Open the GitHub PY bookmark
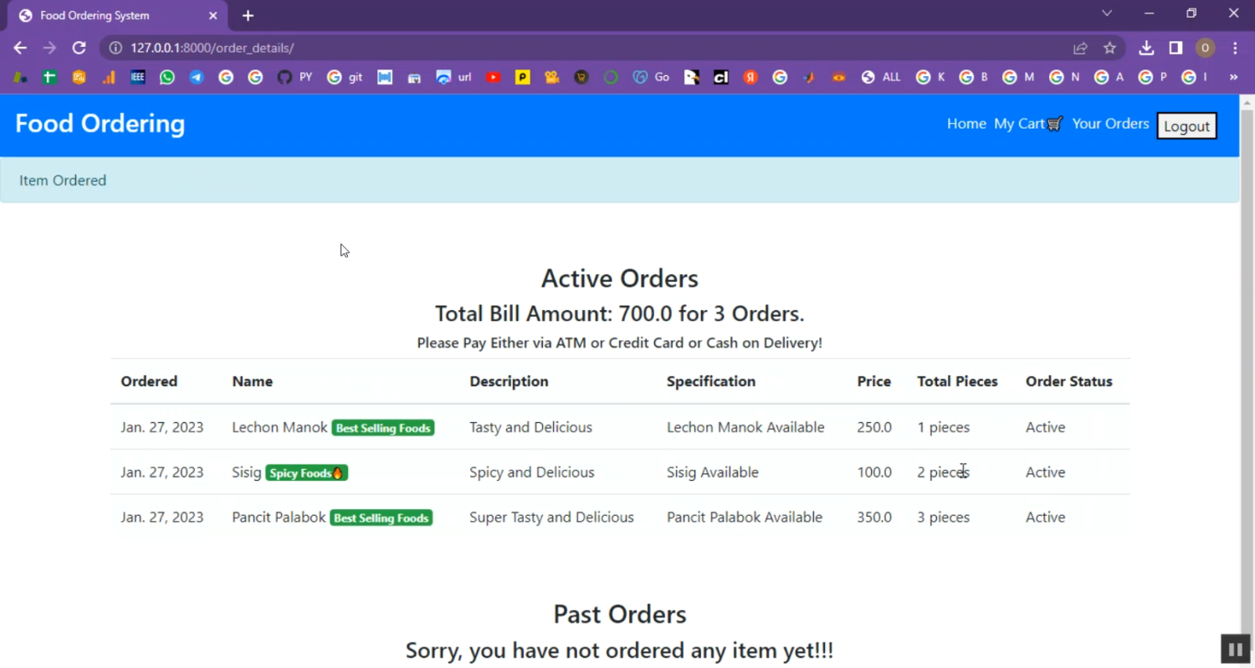The width and height of the screenshot is (1255, 668). (x=295, y=77)
